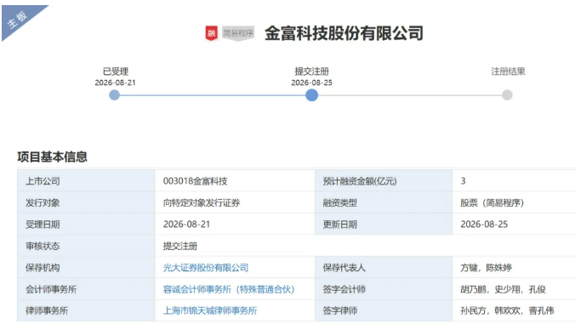Image resolution: width=581 pixels, height=324 pixels.
Task: Click the 保荐机构 label cell
Action: click(86, 268)
